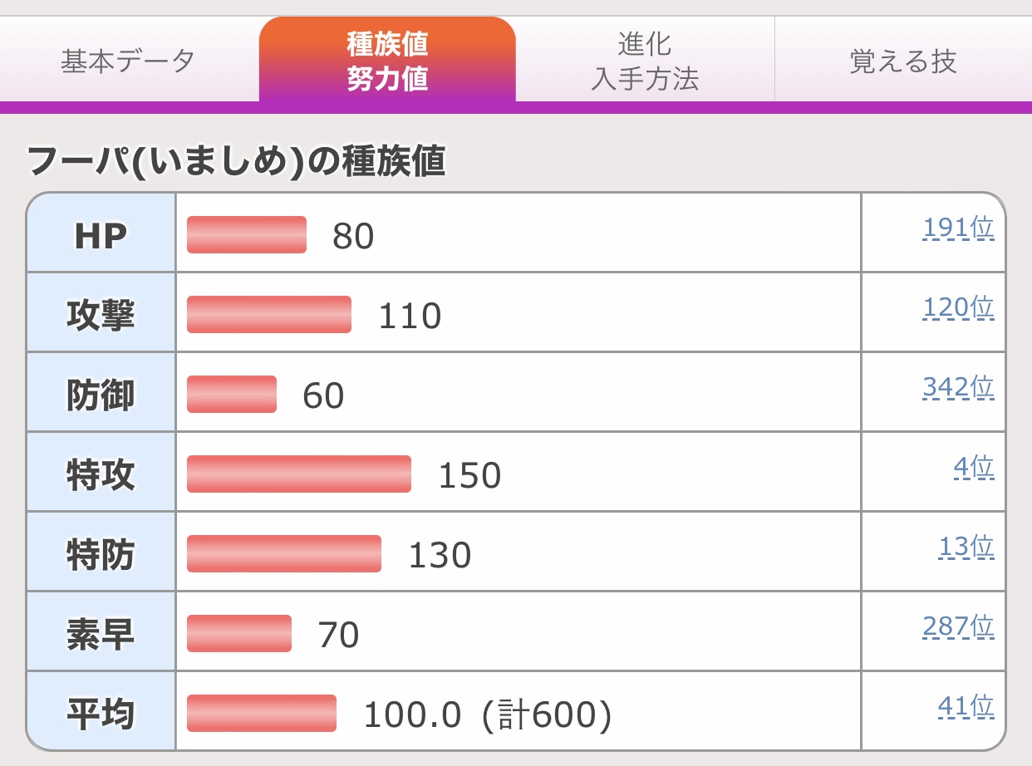Click the 特防 stat bar
This screenshot has width=1032, height=766.
[284, 554]
